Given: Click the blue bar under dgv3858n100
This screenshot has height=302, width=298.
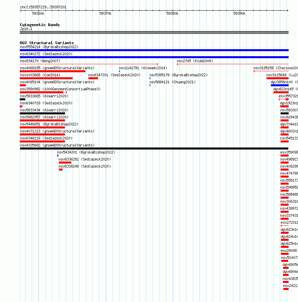Looking at the screenshot, I should [280, 85].
